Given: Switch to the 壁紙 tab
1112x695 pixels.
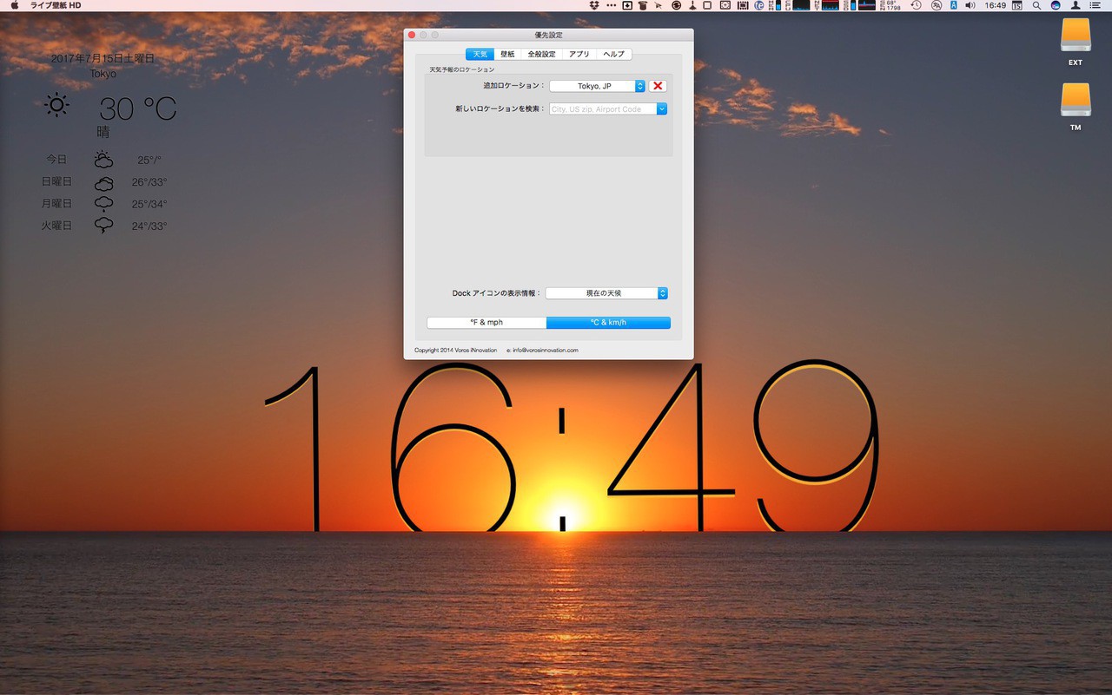Looking at the screenshot, I should tap(507, 54).
